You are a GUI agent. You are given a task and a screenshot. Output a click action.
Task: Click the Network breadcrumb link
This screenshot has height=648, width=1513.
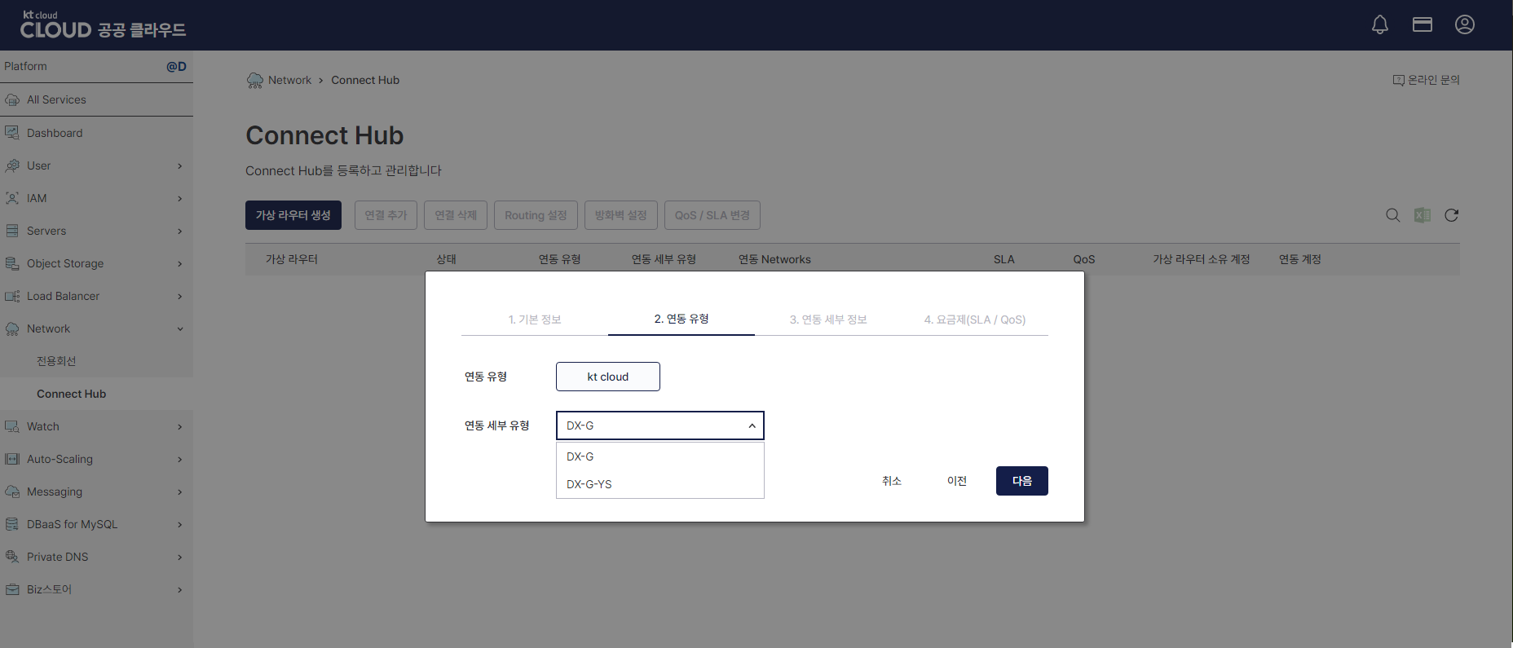point(289,80)
